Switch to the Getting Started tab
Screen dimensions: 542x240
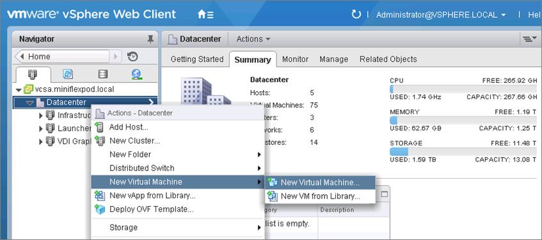click(x=197, y=59)
